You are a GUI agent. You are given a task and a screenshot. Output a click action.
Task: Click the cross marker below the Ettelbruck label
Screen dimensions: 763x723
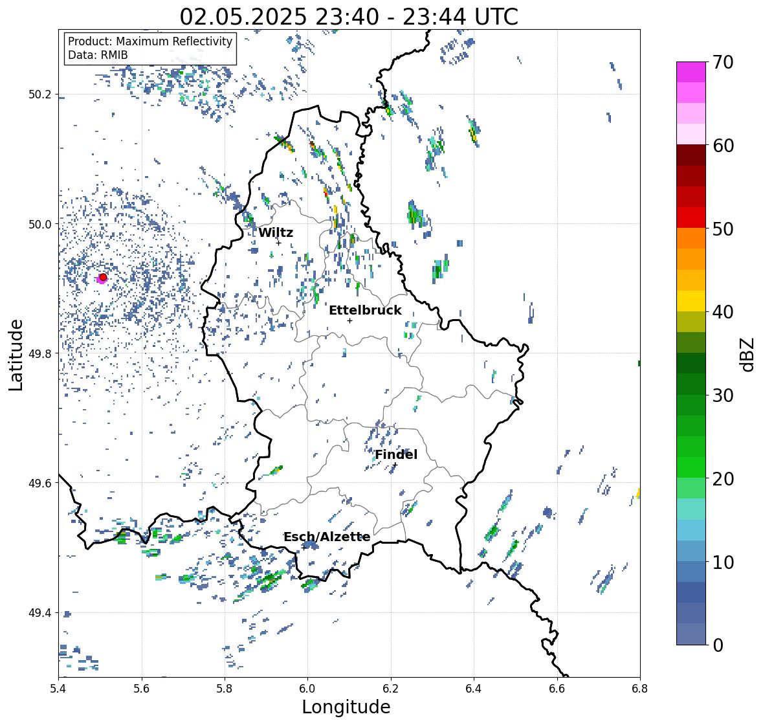click(349, 320)
